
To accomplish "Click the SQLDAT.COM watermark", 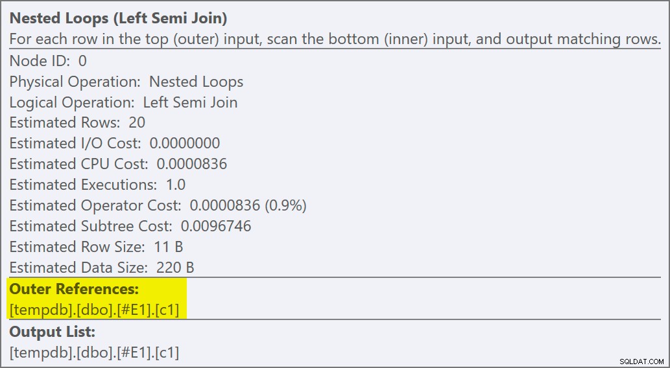I will pos(641,362).
